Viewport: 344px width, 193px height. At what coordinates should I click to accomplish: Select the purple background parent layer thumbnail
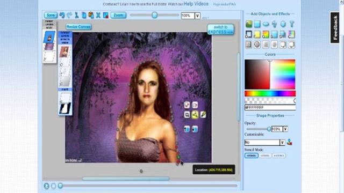(x=49, y=47)
